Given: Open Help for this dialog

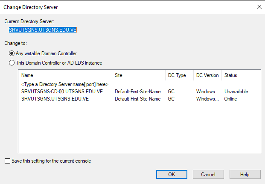Looking at the screenshot, I should coord(245,174).
